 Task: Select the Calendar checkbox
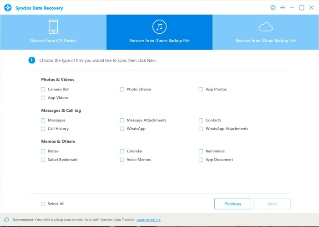click(x=122, y=151)
